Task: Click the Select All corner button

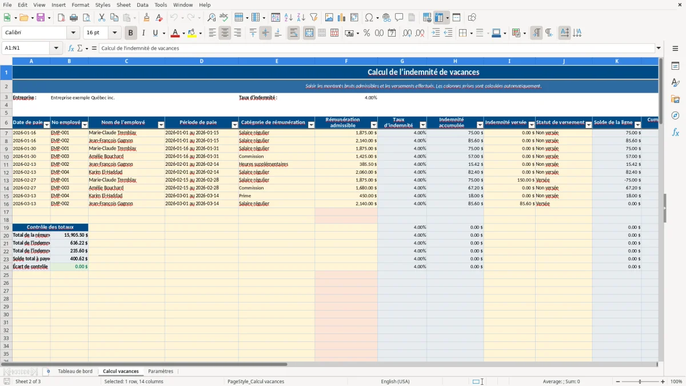Action: point(6,61)
